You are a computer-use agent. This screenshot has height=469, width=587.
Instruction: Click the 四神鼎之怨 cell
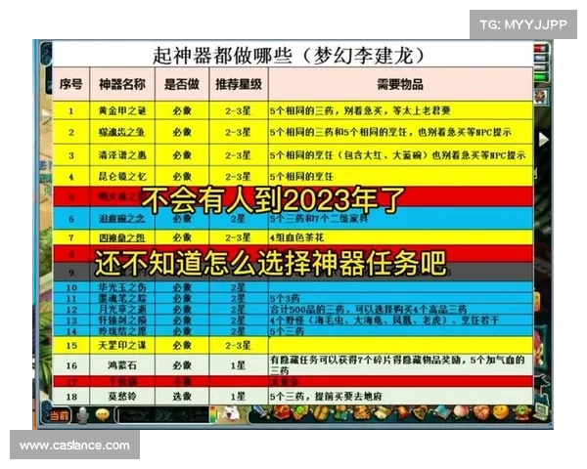122,237
